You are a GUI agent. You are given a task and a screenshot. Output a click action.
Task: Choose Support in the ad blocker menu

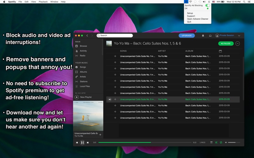191,16
